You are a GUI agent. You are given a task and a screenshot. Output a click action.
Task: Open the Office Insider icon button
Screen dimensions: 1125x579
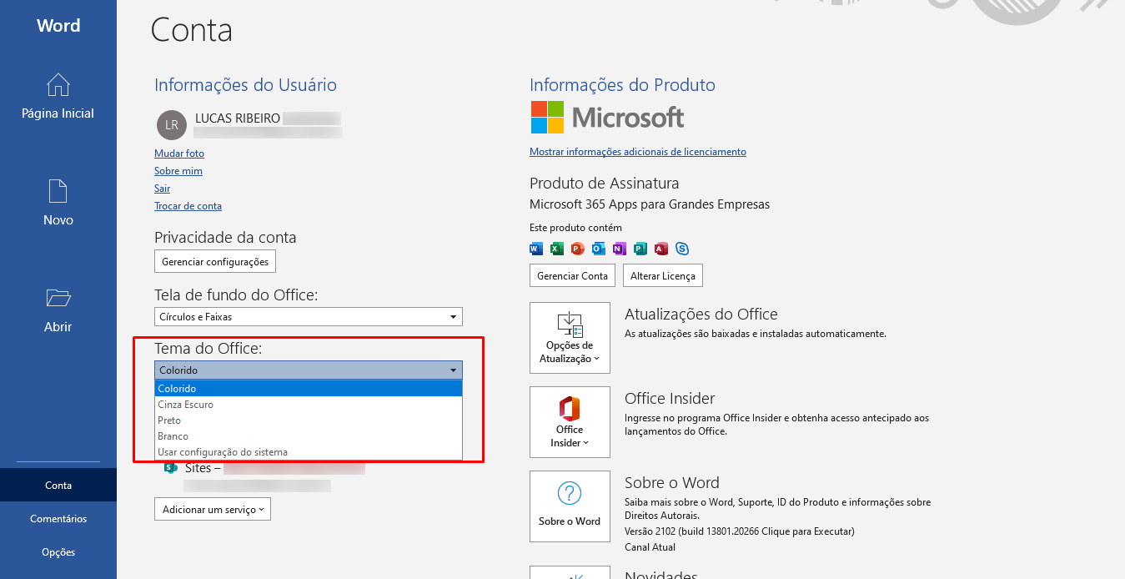coord(570,409)
